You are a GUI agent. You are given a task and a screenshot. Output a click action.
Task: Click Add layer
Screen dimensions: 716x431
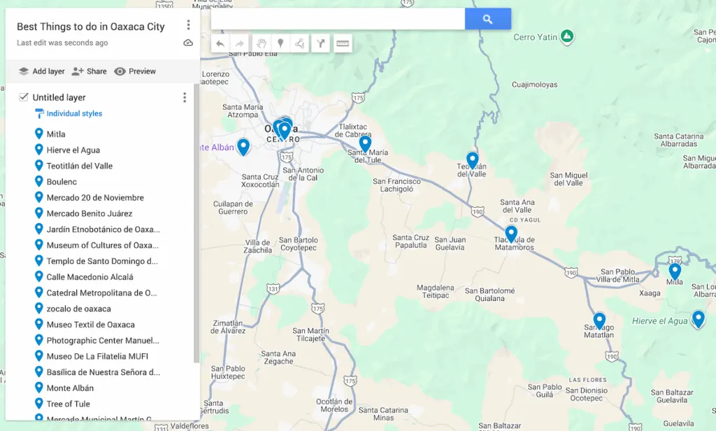pos(41,71)
